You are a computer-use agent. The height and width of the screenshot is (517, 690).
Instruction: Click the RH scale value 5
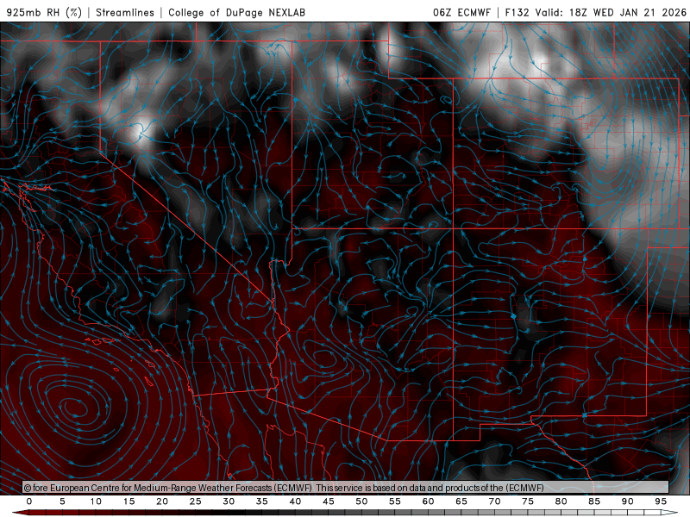62,501
